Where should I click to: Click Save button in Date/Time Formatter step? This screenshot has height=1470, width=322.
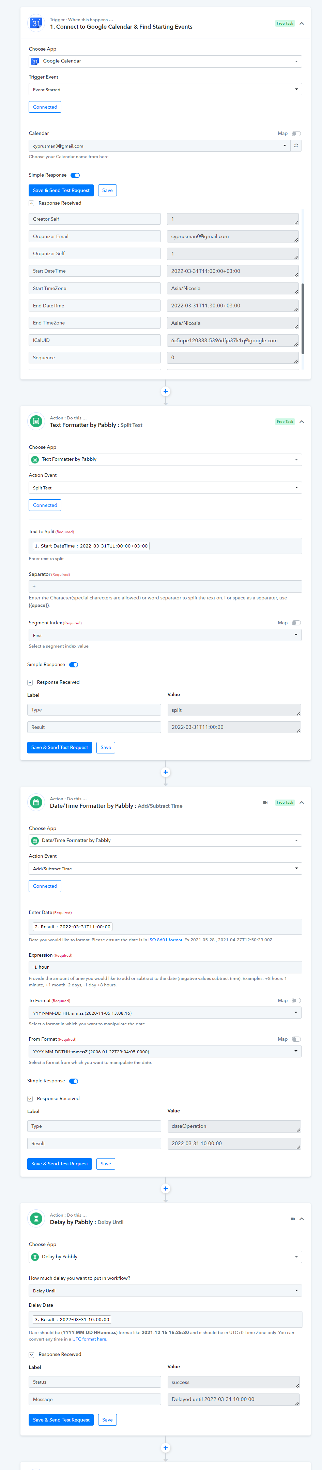[x=106, y=1164]
